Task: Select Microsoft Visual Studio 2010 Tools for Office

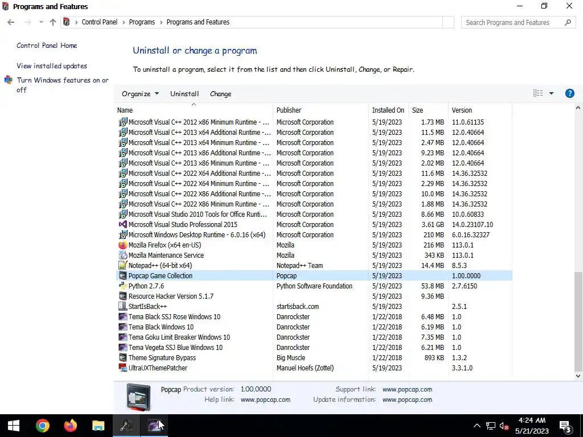Action: 314,215
